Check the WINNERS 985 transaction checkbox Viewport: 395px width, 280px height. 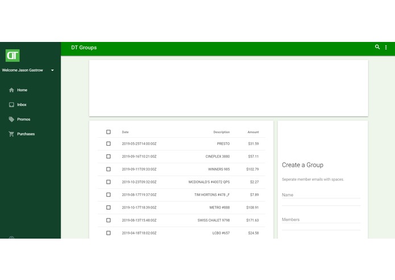[109, 169]
